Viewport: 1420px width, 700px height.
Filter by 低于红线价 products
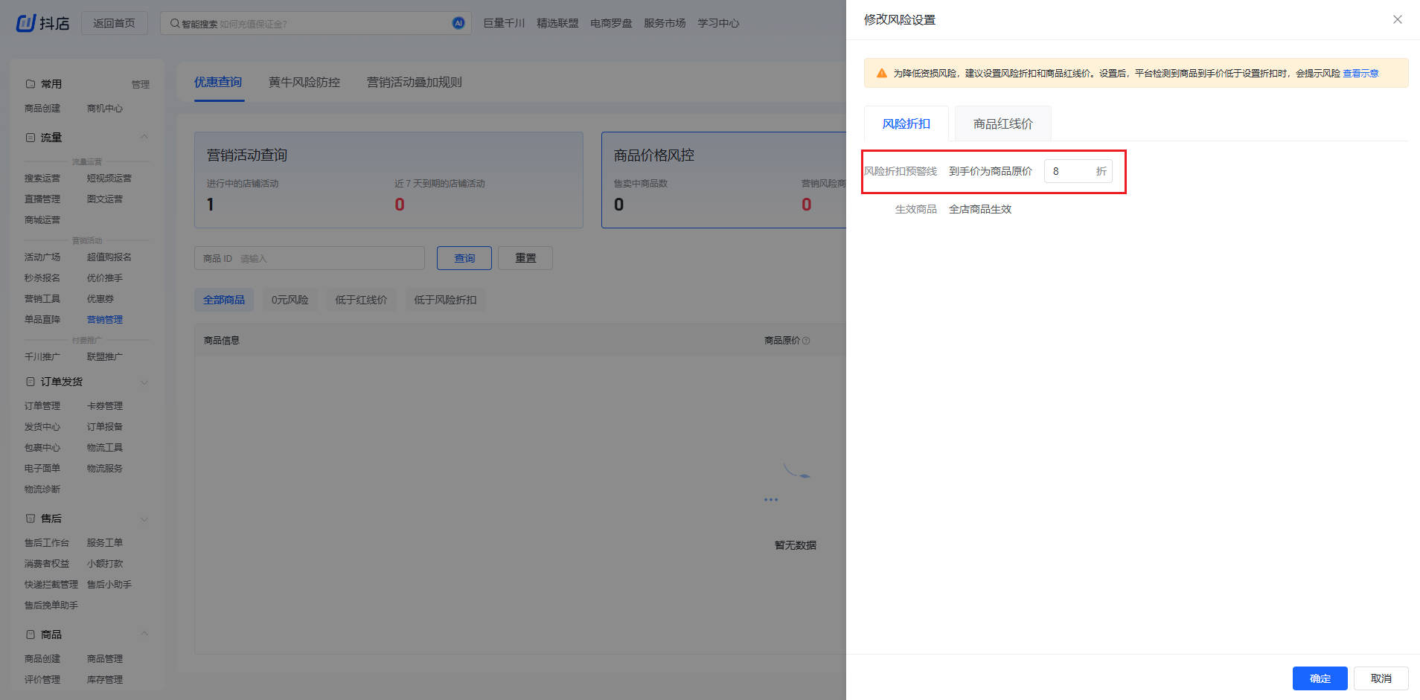tap(361, 300)
